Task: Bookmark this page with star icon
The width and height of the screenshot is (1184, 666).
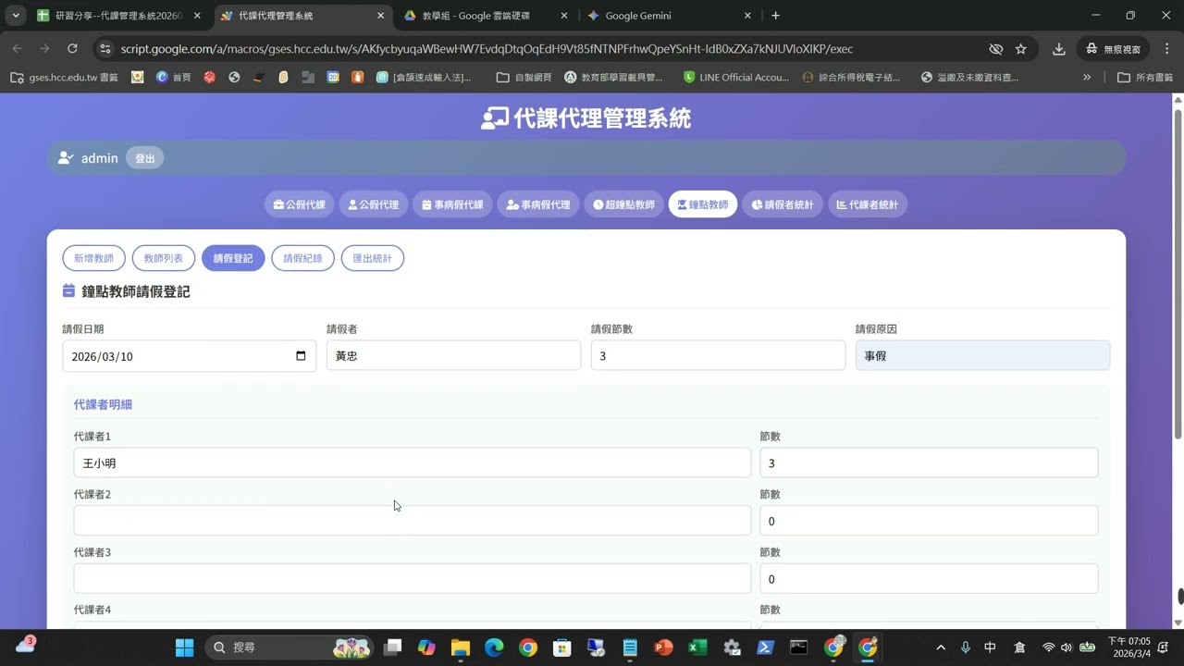Action: [x=1020, y=49]
